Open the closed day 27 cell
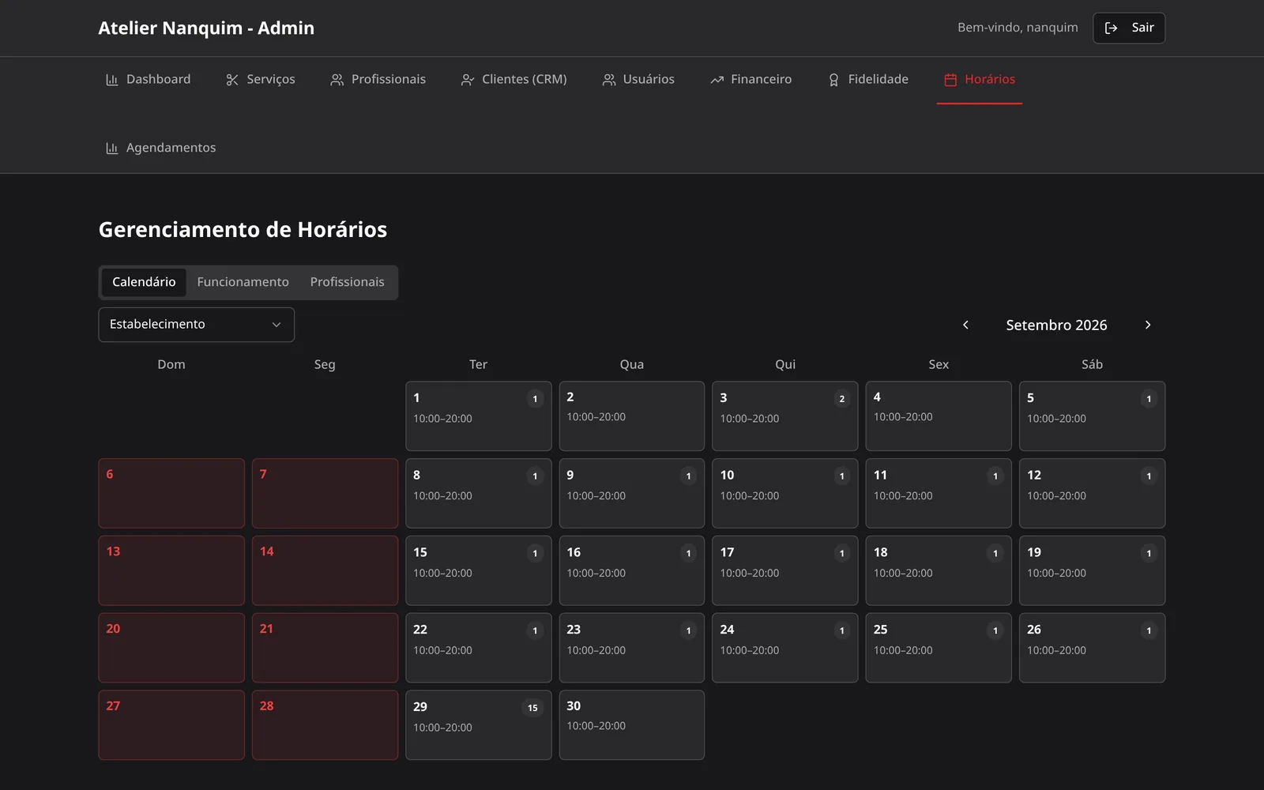The image size is (1264, 790). pyautogui.click(x=171, y=725)
